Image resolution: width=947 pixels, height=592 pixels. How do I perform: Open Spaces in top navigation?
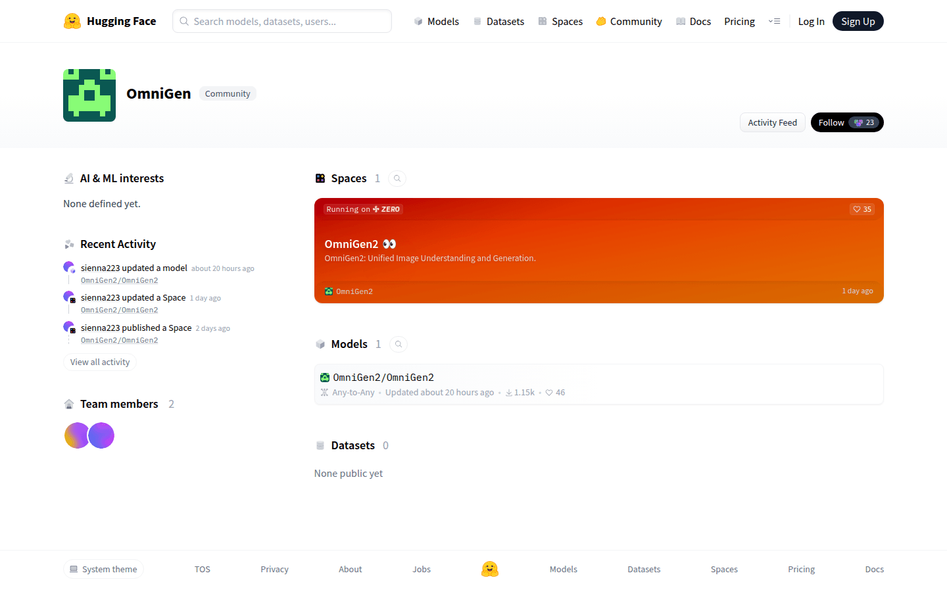click(x=560, y=21)
